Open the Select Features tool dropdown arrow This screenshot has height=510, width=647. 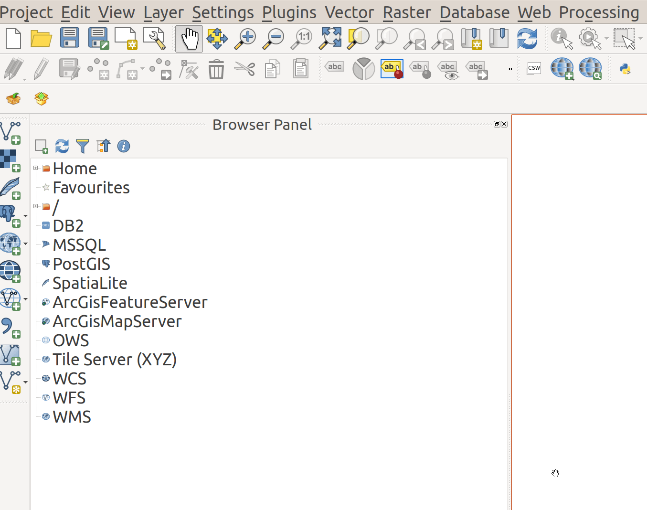click(x=641, y=39)
